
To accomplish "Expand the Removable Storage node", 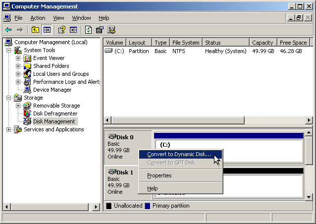I will tap(18, 106).
